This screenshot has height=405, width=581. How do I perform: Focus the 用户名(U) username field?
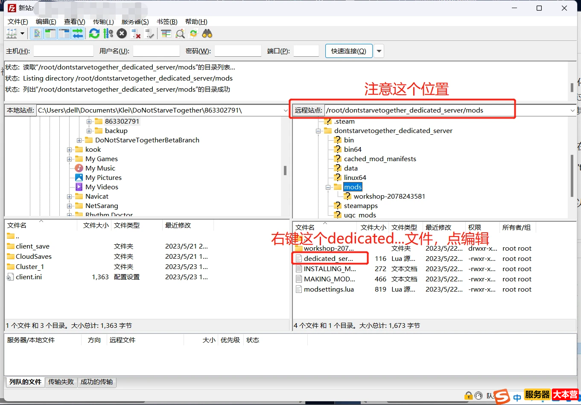coord(156,51)
